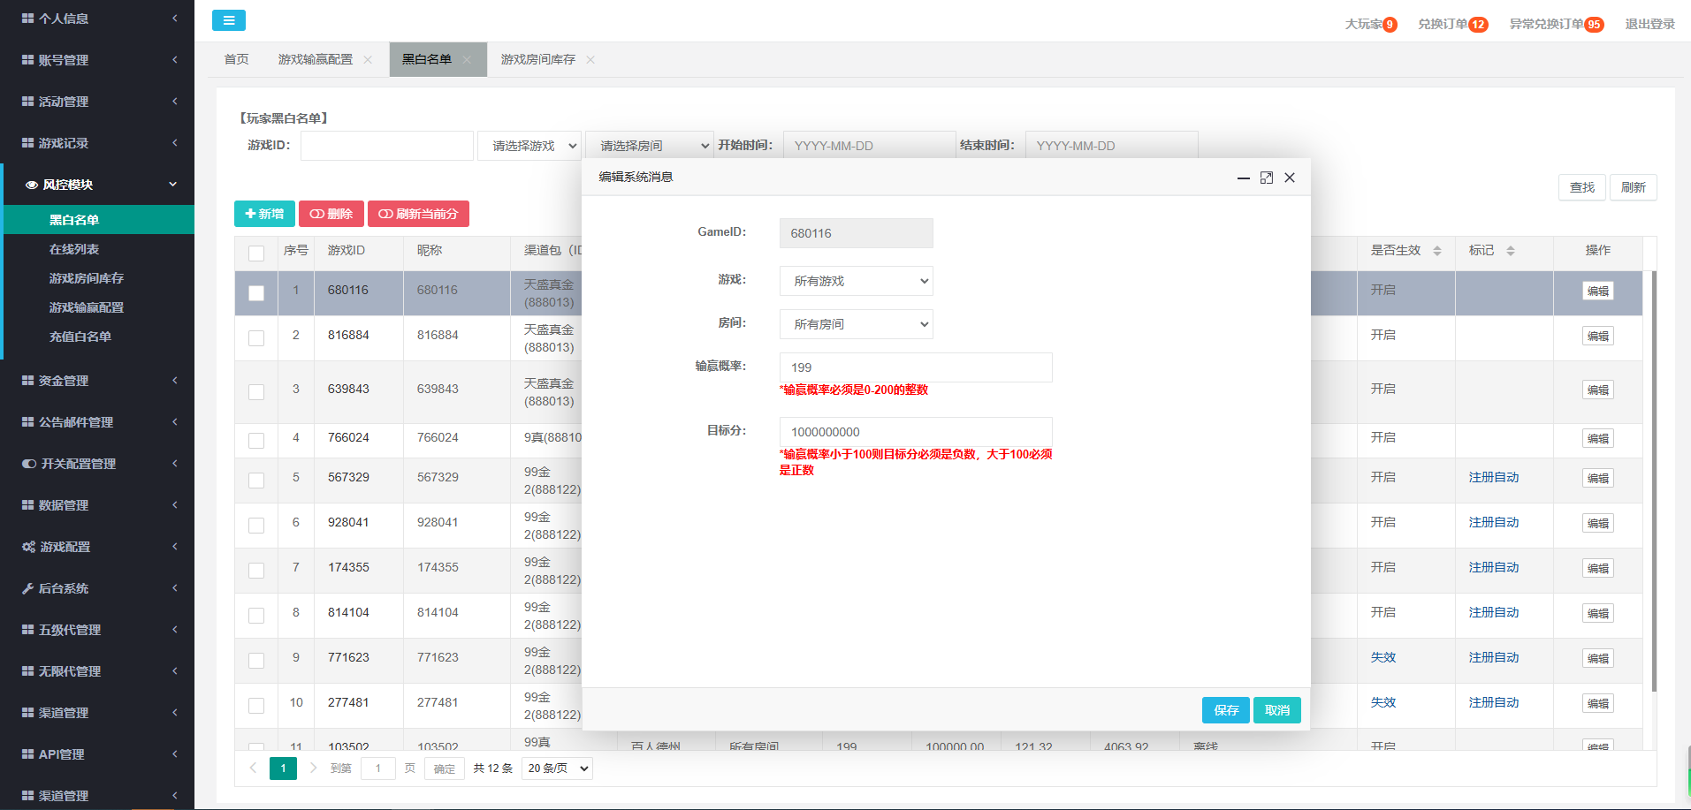Screen dimensions: 1691x810
Task: Click the 异常兑换订单 badge showing 95
Action: (x=1593, y=25)
